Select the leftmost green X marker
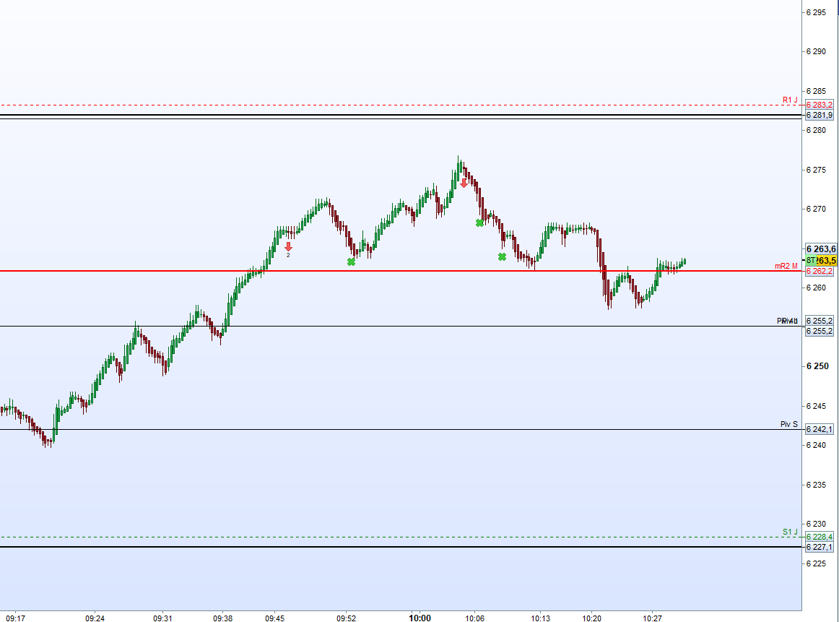This screenshot has width=839, height=622. tap(351, 262)
